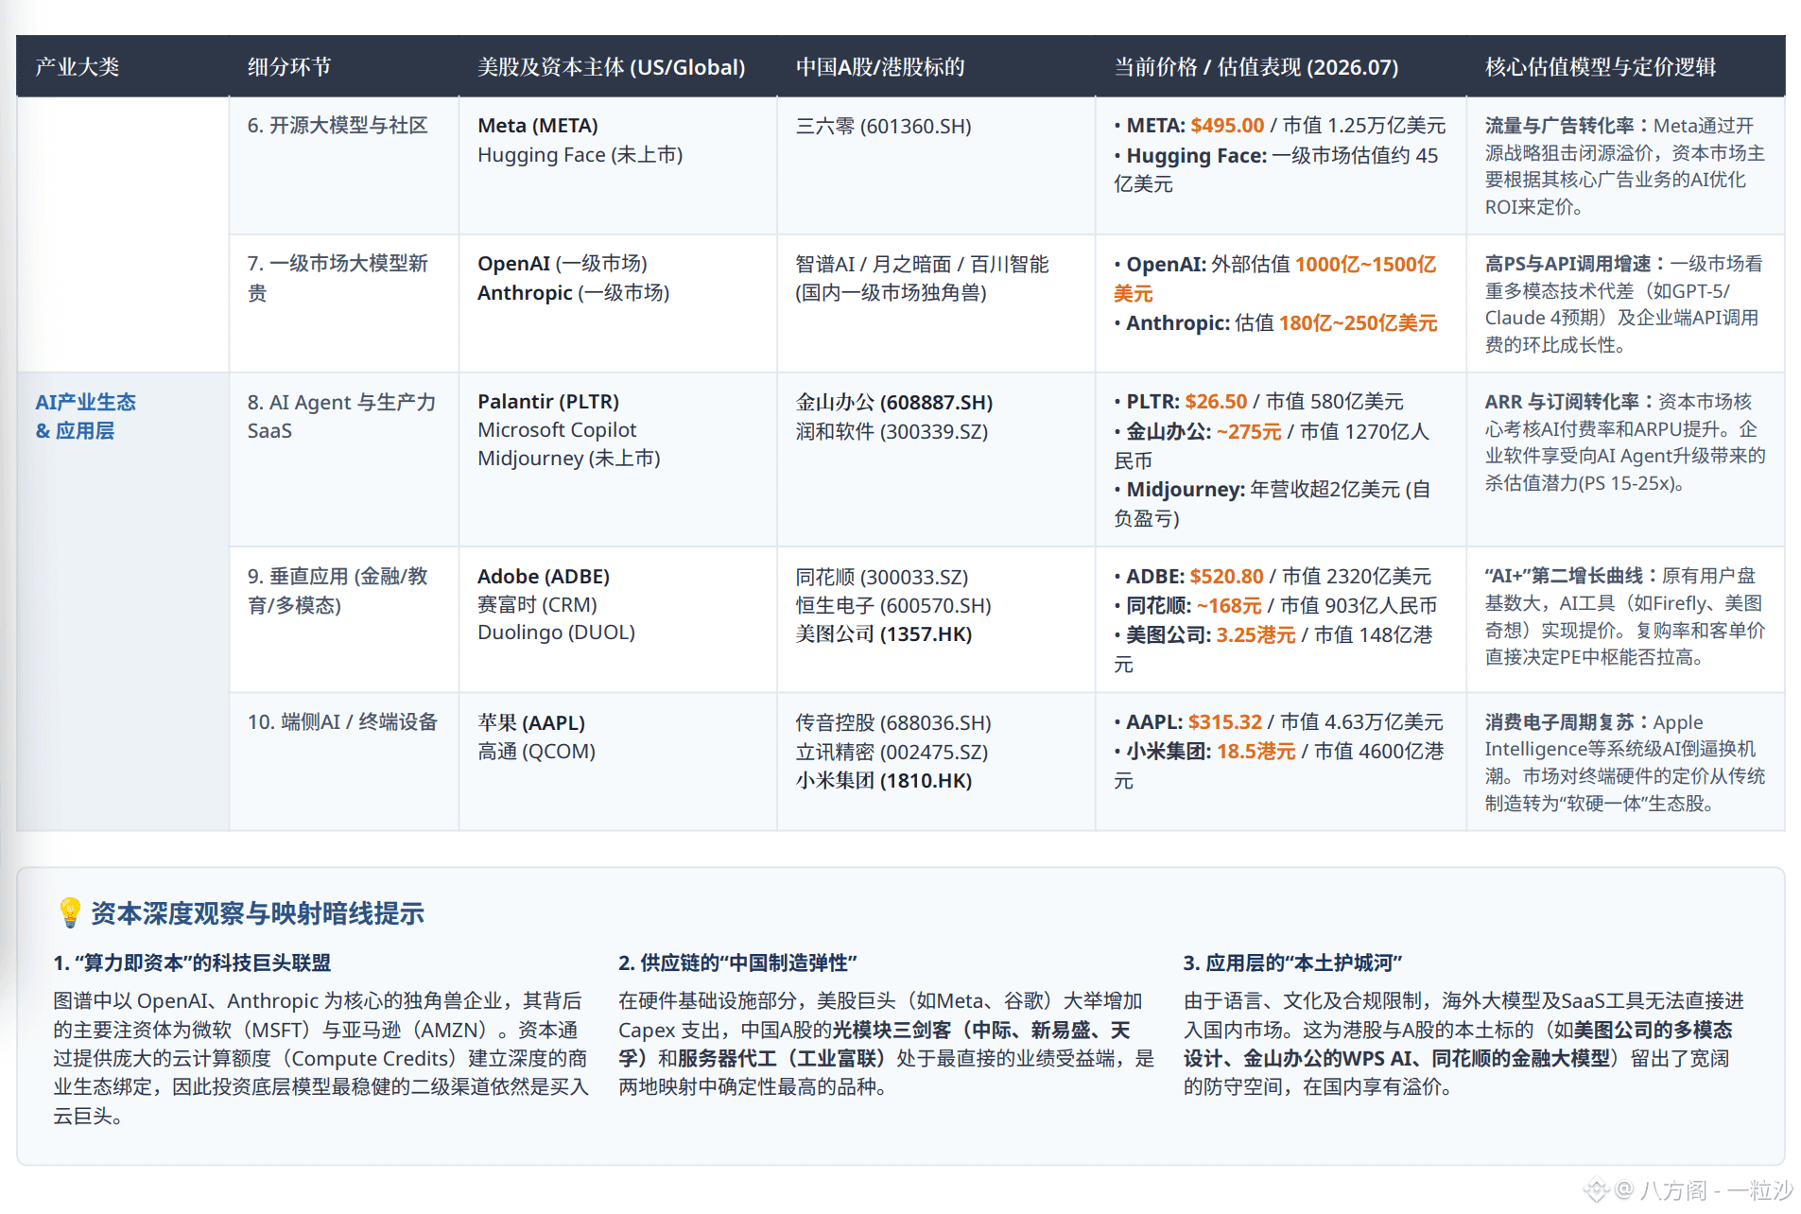This screenshot has height=1214, width=1801.
Task: Select the AAPL price $315.32
Action: pyautogui.click(x=1225, y=722)
